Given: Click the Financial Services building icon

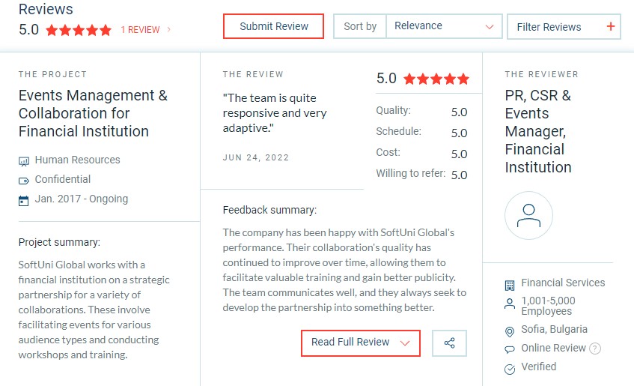Looking at the screenshot, I should [510, 285].
